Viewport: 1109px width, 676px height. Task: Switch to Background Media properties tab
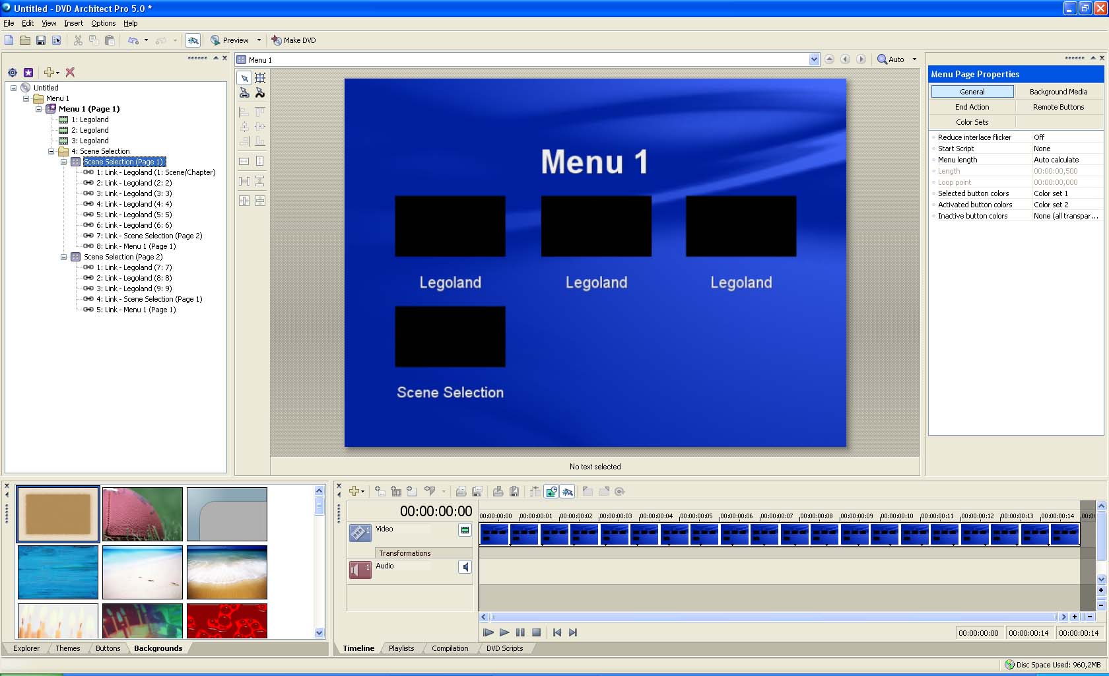click(x=1059, y=92)
